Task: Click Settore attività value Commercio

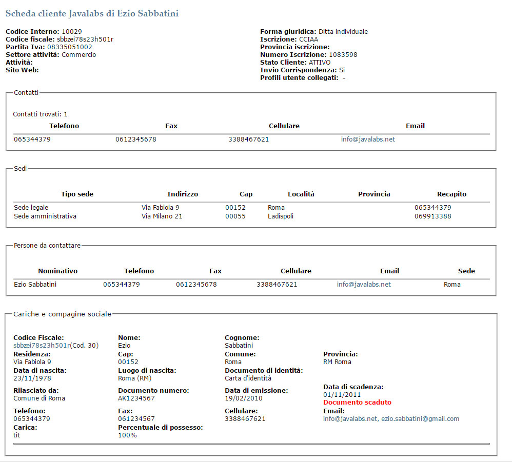Action: [x=78, y=55]
